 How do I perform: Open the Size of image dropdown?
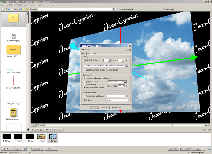(x=124, y=86)
